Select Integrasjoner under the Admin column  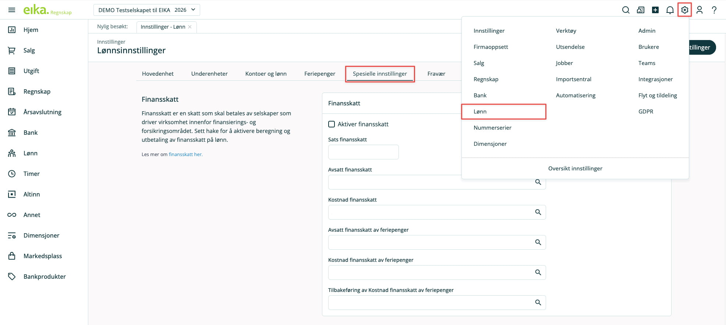coord(655,79)
